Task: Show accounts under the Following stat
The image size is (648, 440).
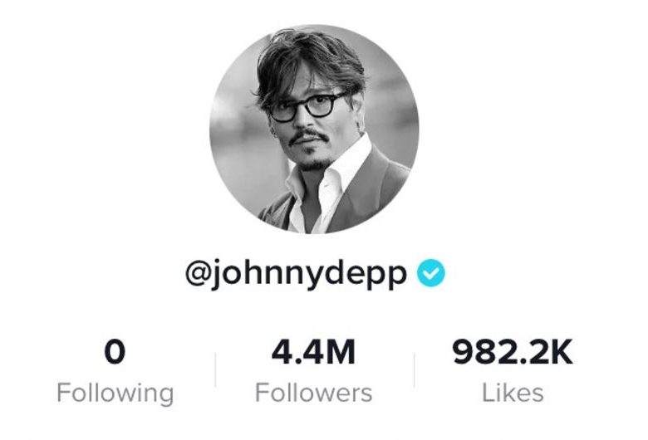Action: pos(115,372)
